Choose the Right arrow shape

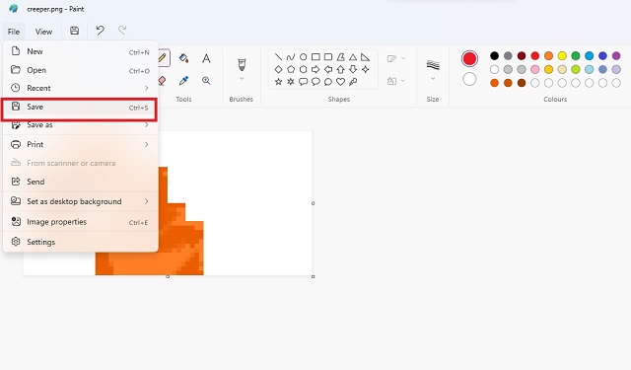coord(315,69)
